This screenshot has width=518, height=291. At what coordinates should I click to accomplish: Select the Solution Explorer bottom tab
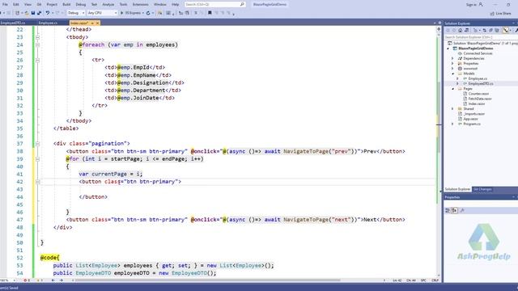tap(457, 189)
